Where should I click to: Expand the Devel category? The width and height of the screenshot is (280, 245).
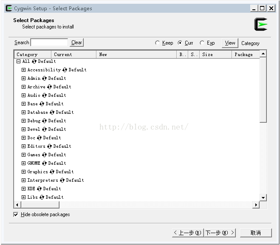click(23, 130)
